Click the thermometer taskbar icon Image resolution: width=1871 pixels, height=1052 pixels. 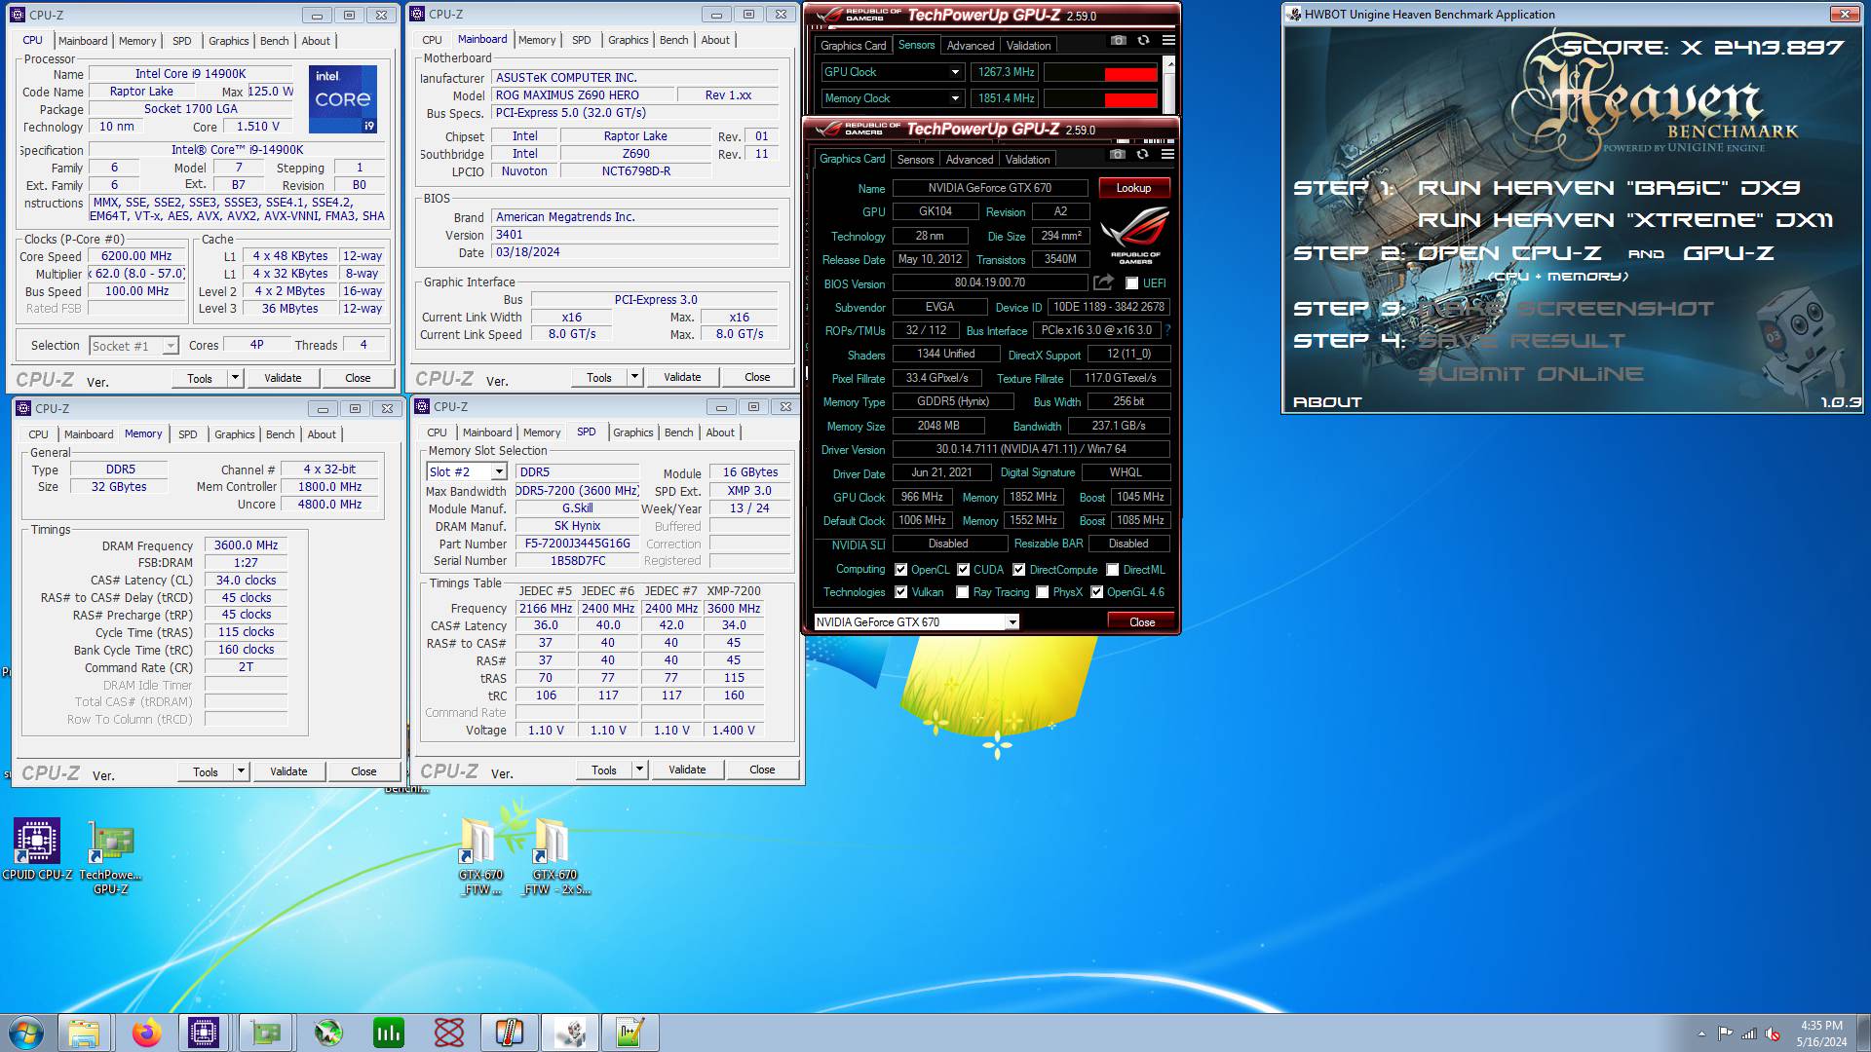tap(510, 1033)
